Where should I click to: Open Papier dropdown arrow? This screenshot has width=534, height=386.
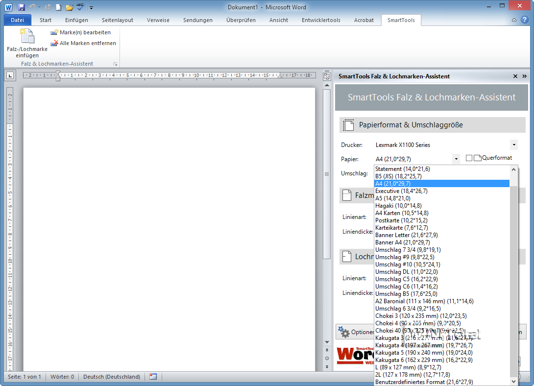[x=456, y=159]
